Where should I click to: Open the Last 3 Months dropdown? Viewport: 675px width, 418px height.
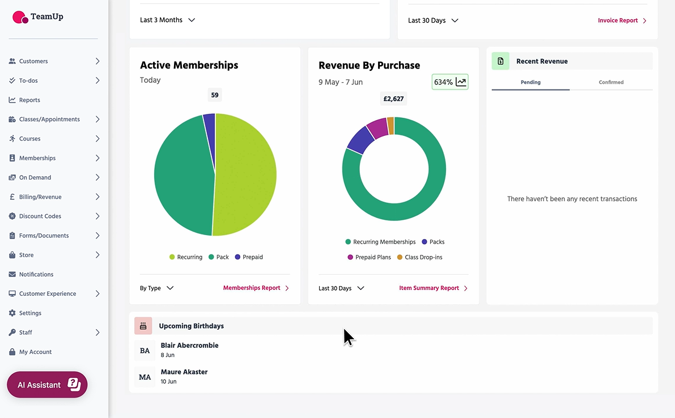click(x=167, y=20)
